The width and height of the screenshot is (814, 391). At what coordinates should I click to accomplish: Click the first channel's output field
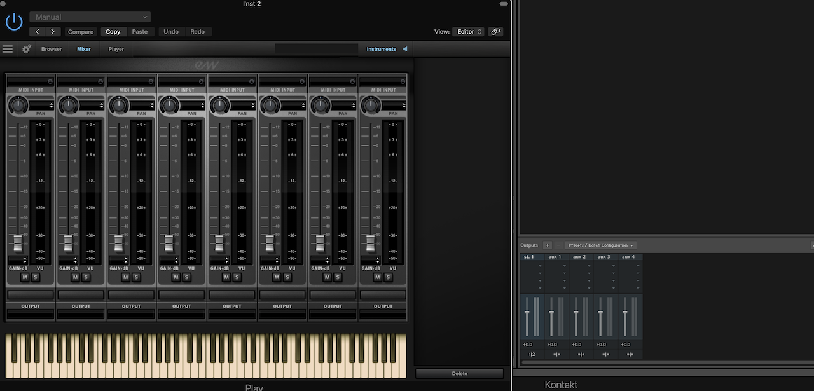[x=31, y=314]
